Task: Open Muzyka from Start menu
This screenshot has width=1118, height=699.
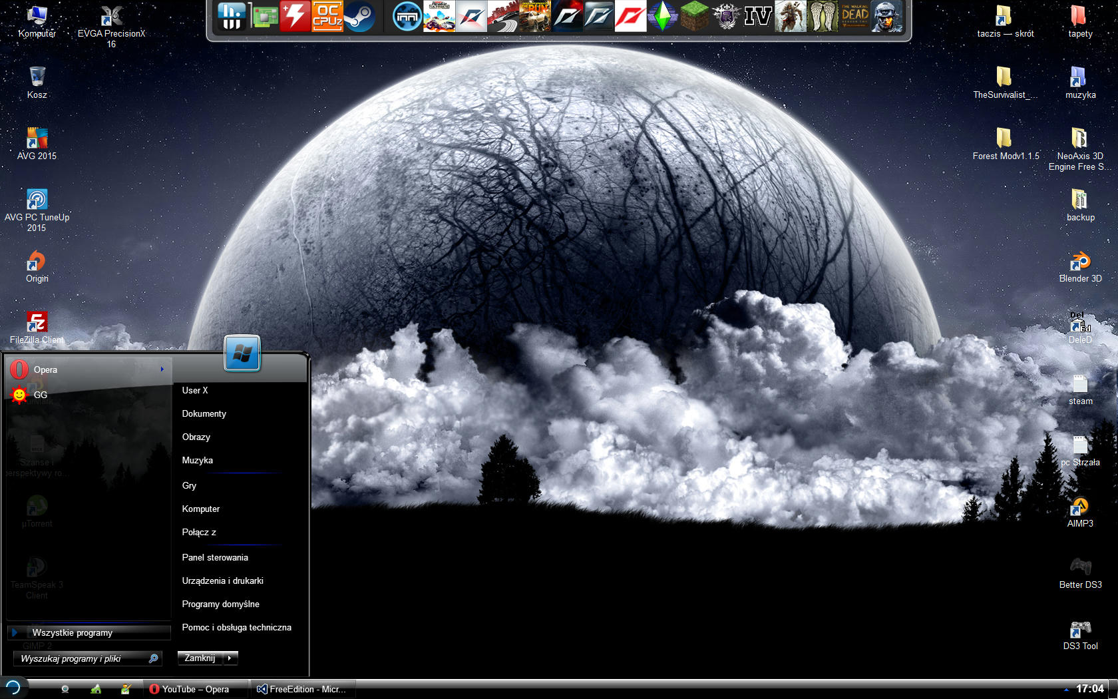Action: point(198,460)
